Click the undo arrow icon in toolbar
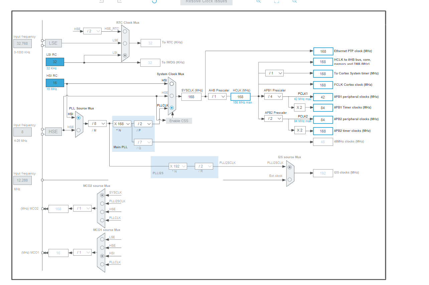This screenshot has width=429, height=285. [101, 2]
